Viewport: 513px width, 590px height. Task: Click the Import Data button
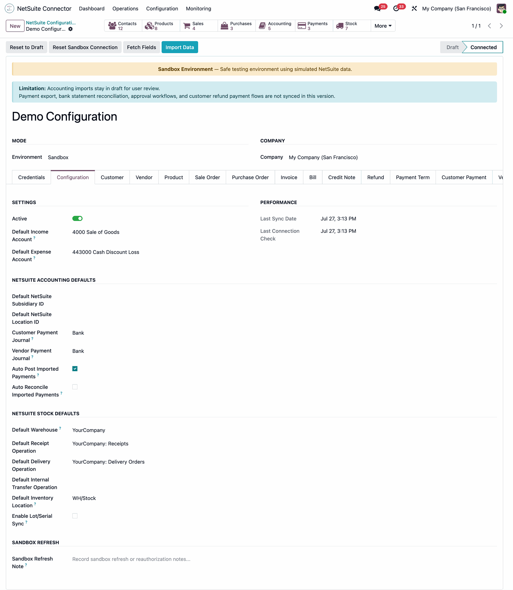pos(180,47)
